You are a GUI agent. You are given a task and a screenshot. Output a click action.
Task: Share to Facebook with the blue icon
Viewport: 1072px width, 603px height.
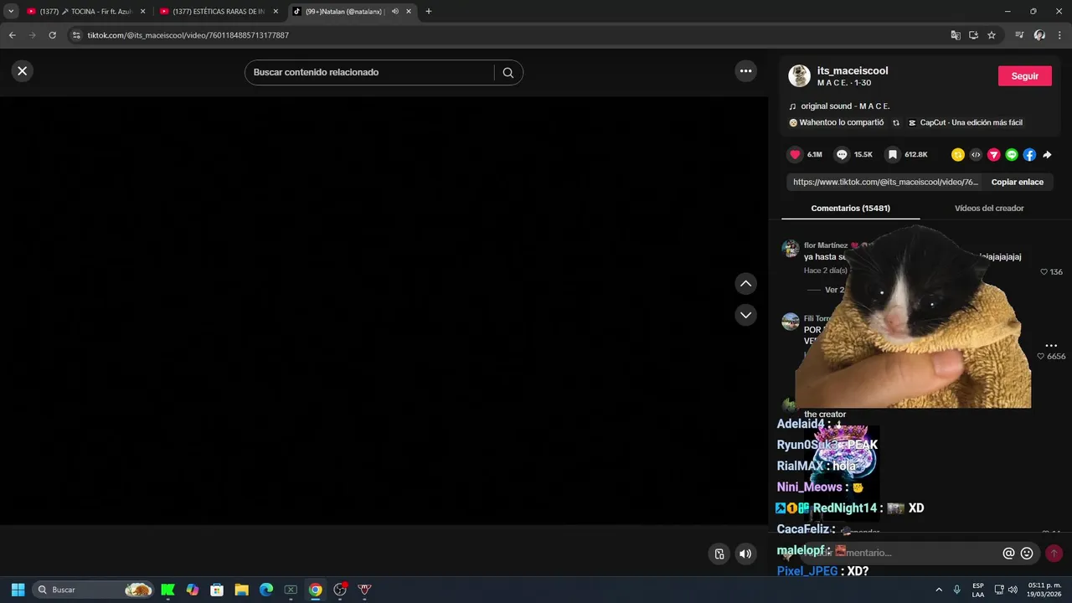1029,155
